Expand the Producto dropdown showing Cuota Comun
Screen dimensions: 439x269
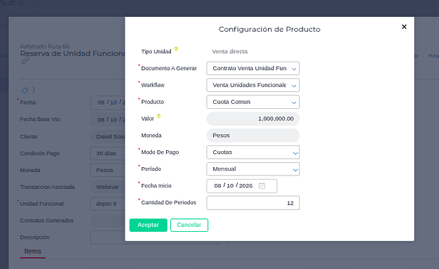pyautogui.click(x=253, y=102)
